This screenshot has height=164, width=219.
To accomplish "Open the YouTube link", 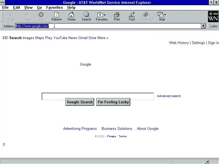I will pyautogui.click(x=60, y=38).
